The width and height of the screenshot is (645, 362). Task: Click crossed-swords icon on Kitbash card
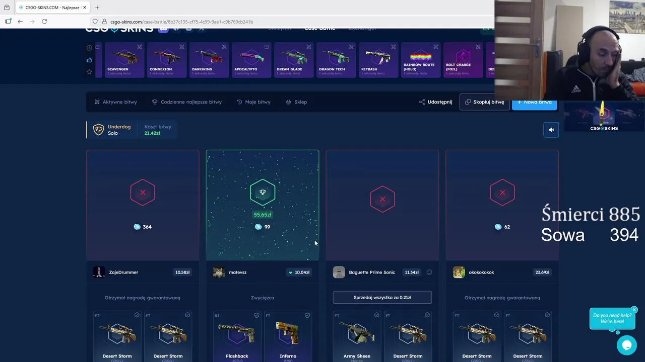[394, 47]
